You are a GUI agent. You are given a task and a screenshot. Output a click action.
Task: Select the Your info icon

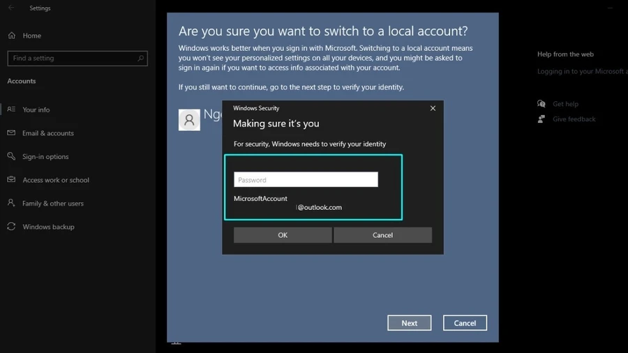click(11, 110)
